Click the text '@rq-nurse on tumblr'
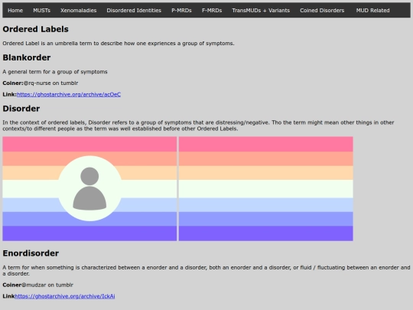 coord(50,83)
